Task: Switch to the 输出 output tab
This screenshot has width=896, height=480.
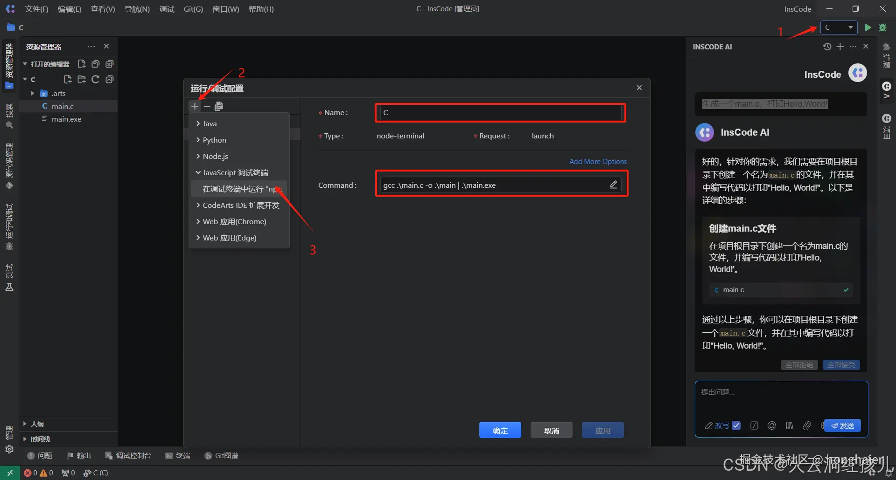Action: (79, 456)
